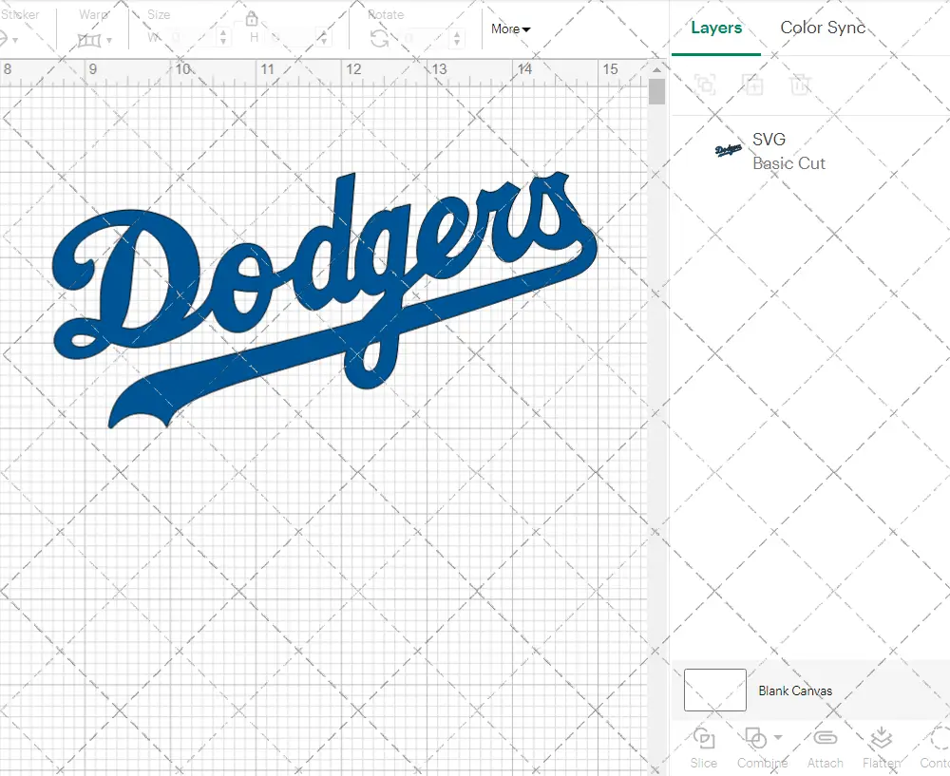Viewport: 950px width, 776px height.
Task: Click the canvas vertical scrollbar thumb
Action: coord(656,91)
